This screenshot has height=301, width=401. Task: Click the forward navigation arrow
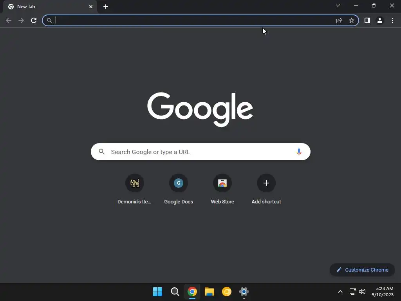[x=21, y=20]
